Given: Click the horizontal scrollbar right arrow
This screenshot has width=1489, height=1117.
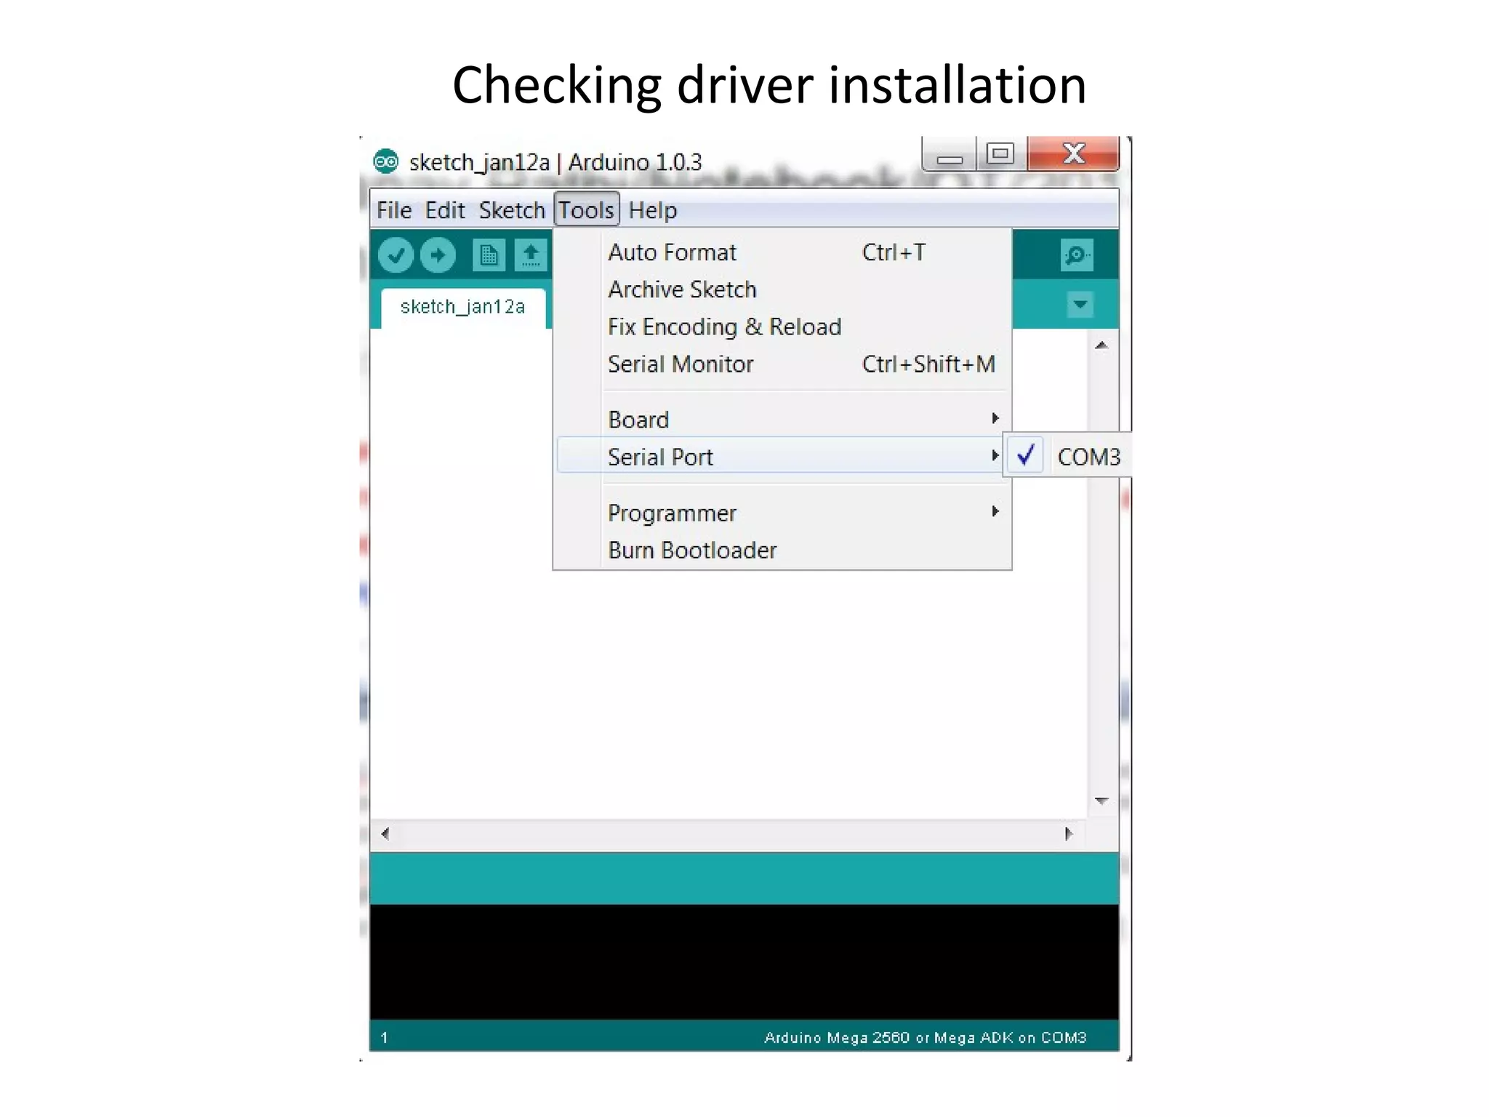Looking at the screenshot, I should pos(1068,833).
